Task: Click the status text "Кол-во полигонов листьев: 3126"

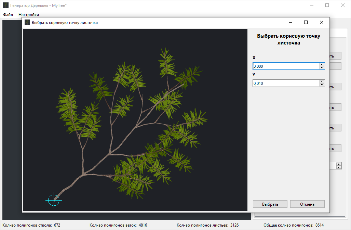Action: click(207, 225)
